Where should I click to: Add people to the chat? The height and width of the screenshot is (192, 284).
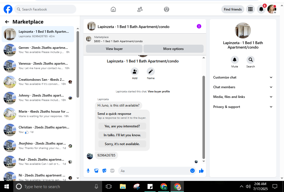(135, 72)
